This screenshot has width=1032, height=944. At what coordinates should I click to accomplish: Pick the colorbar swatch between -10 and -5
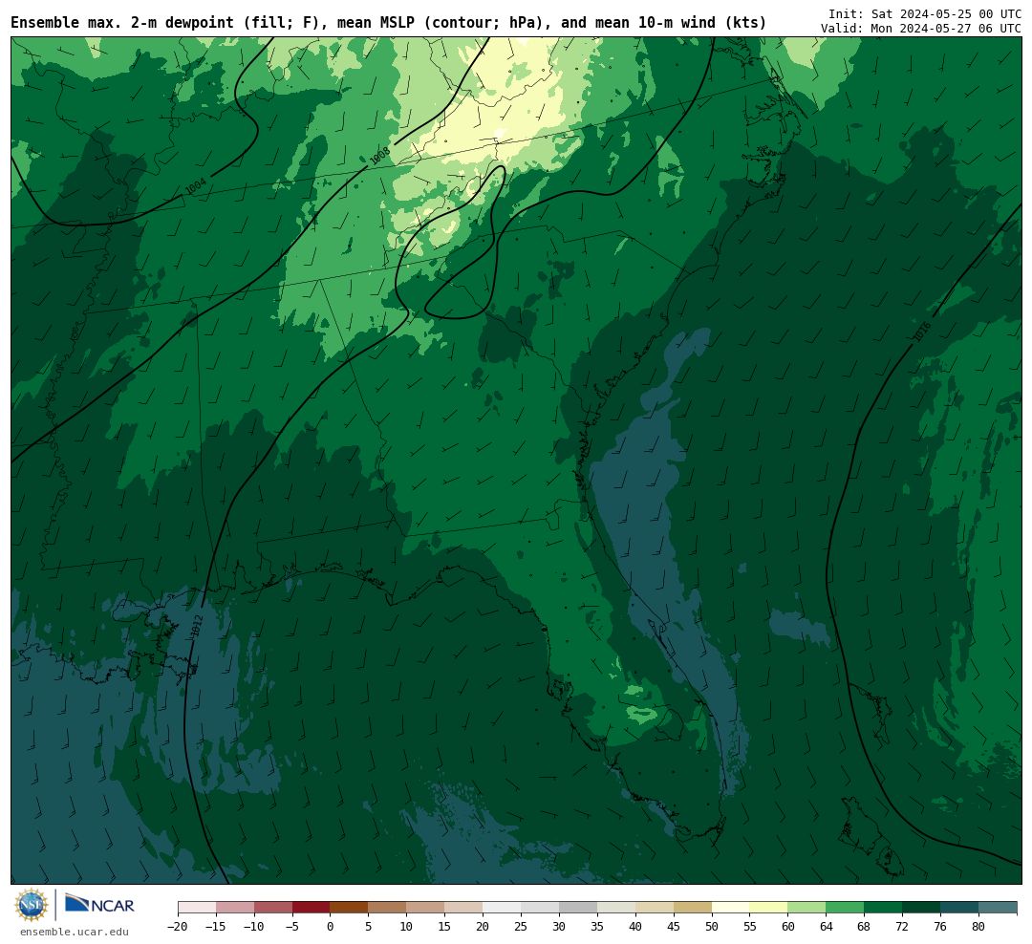tap(273, 908)
